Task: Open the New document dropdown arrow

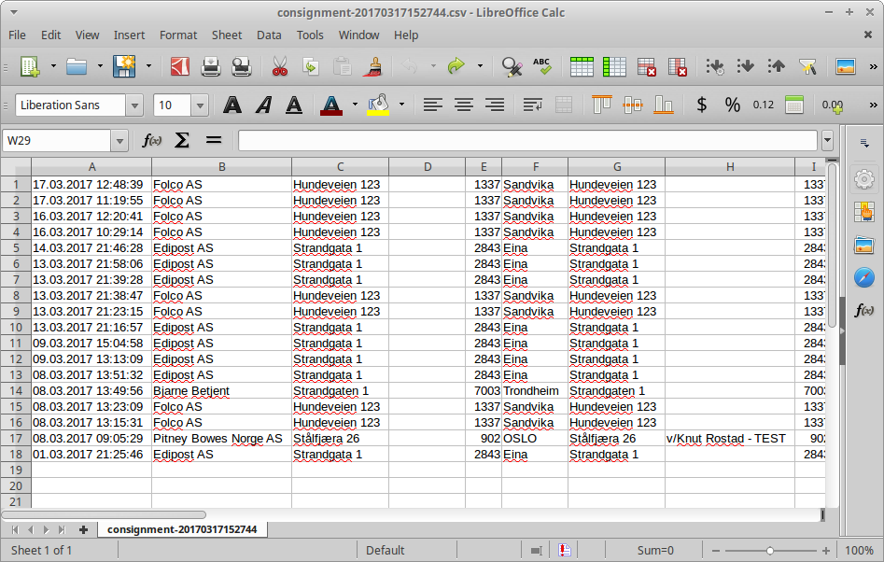Action: (x=53, y=66)
